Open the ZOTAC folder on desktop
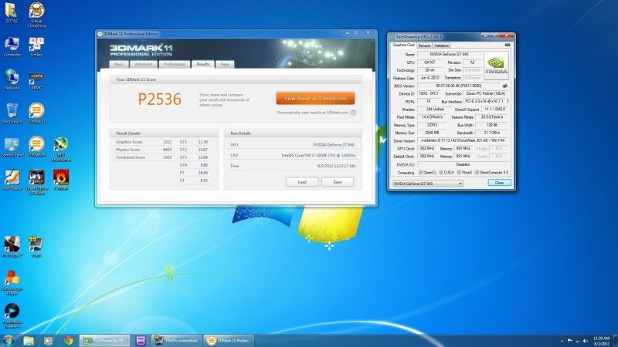 point(12,12)
